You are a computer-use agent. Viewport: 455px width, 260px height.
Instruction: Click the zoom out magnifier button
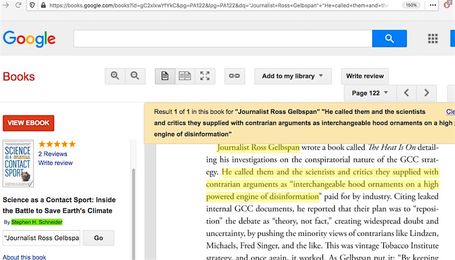135,76
